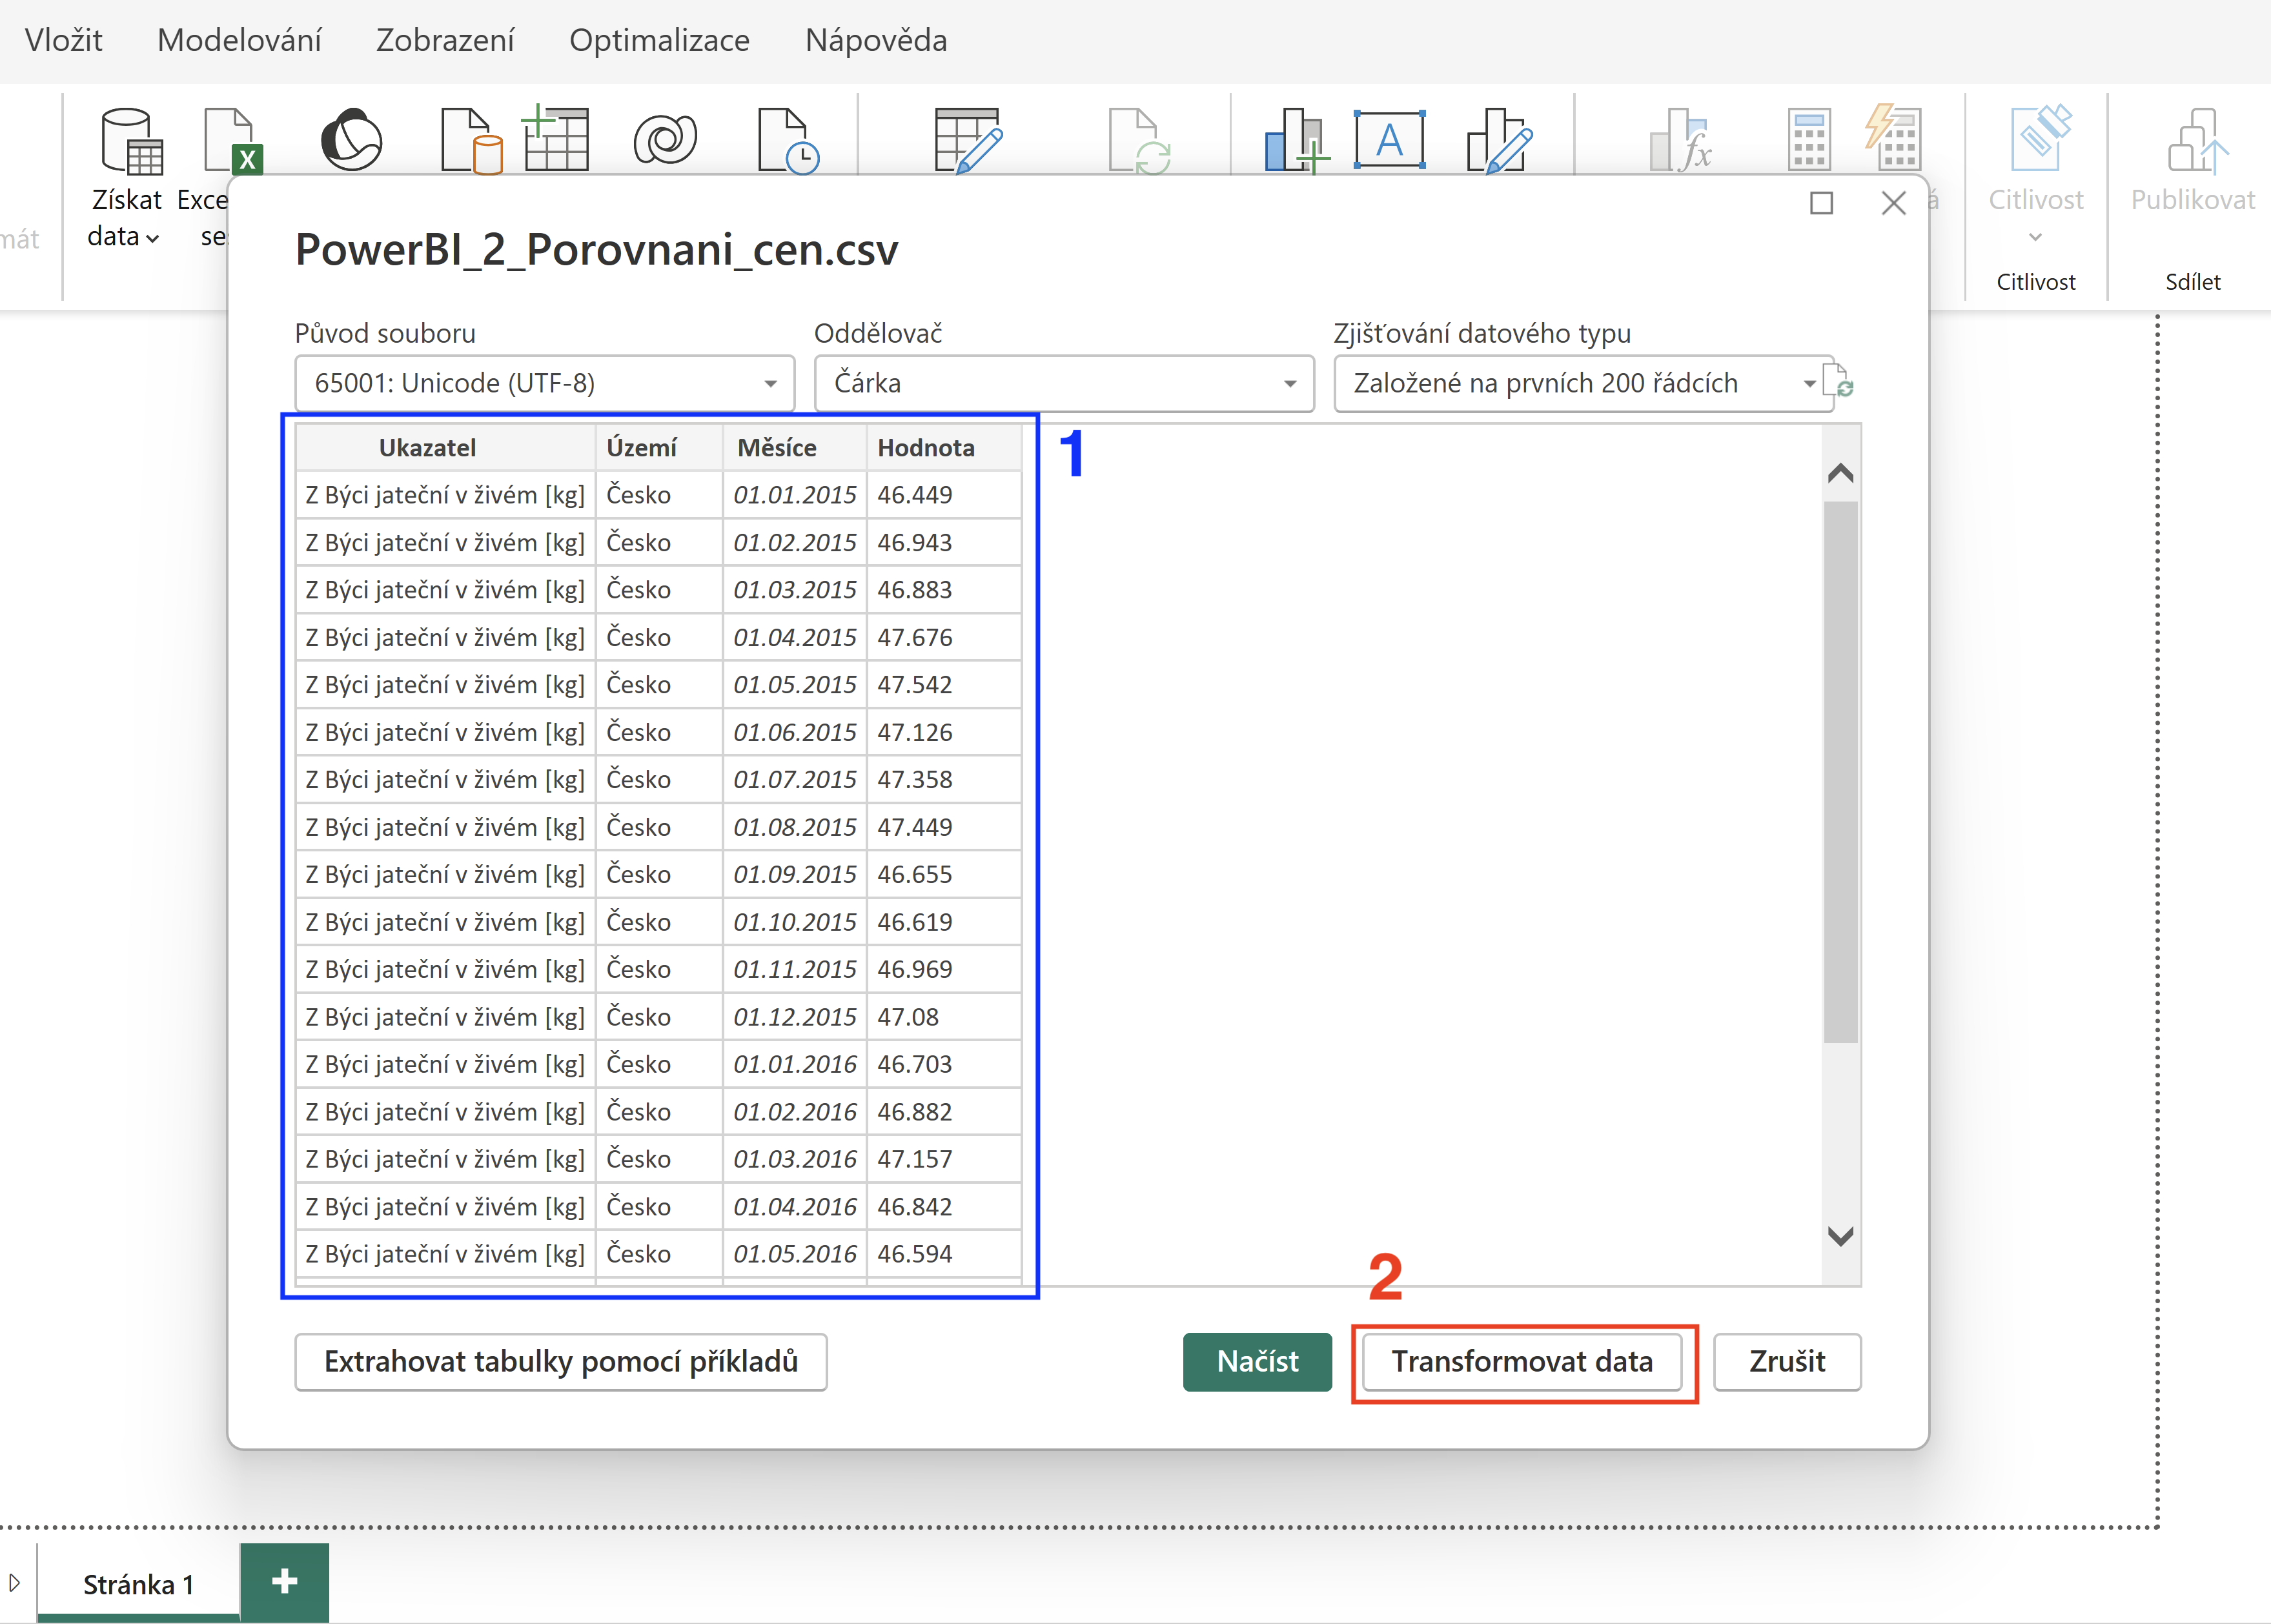Open the Optimalizace ribbon tab
This screenshot has height=1624, width=2271.
[659, 40]
